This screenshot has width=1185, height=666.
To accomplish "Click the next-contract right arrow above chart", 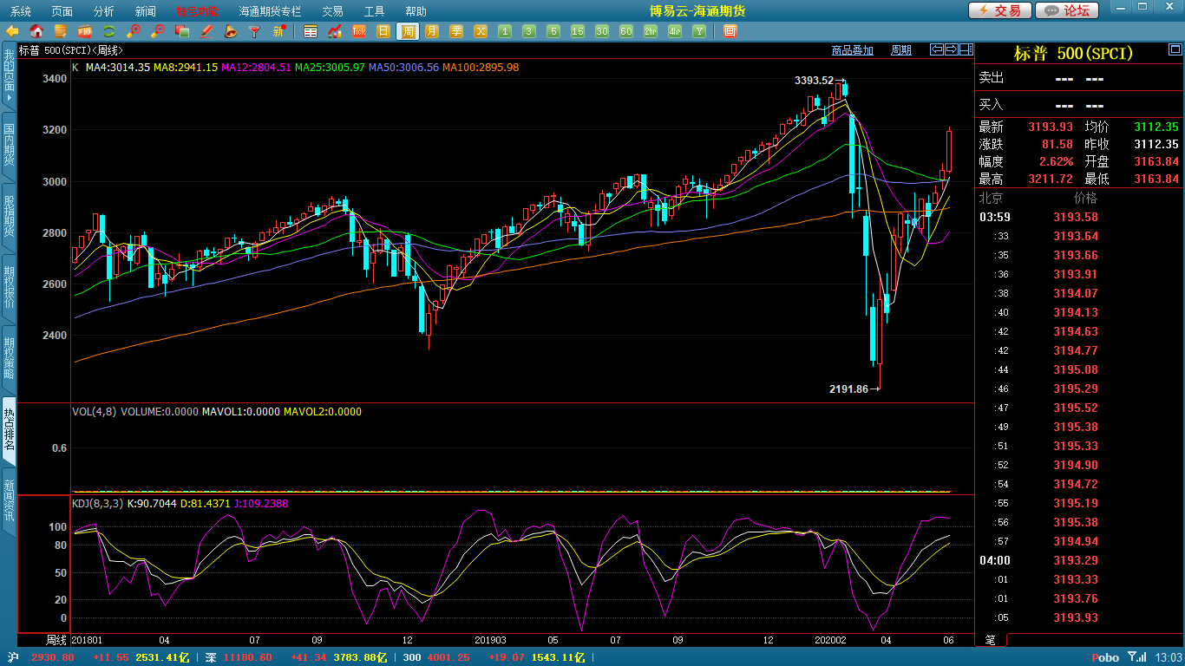I will [x=951, y=49].
